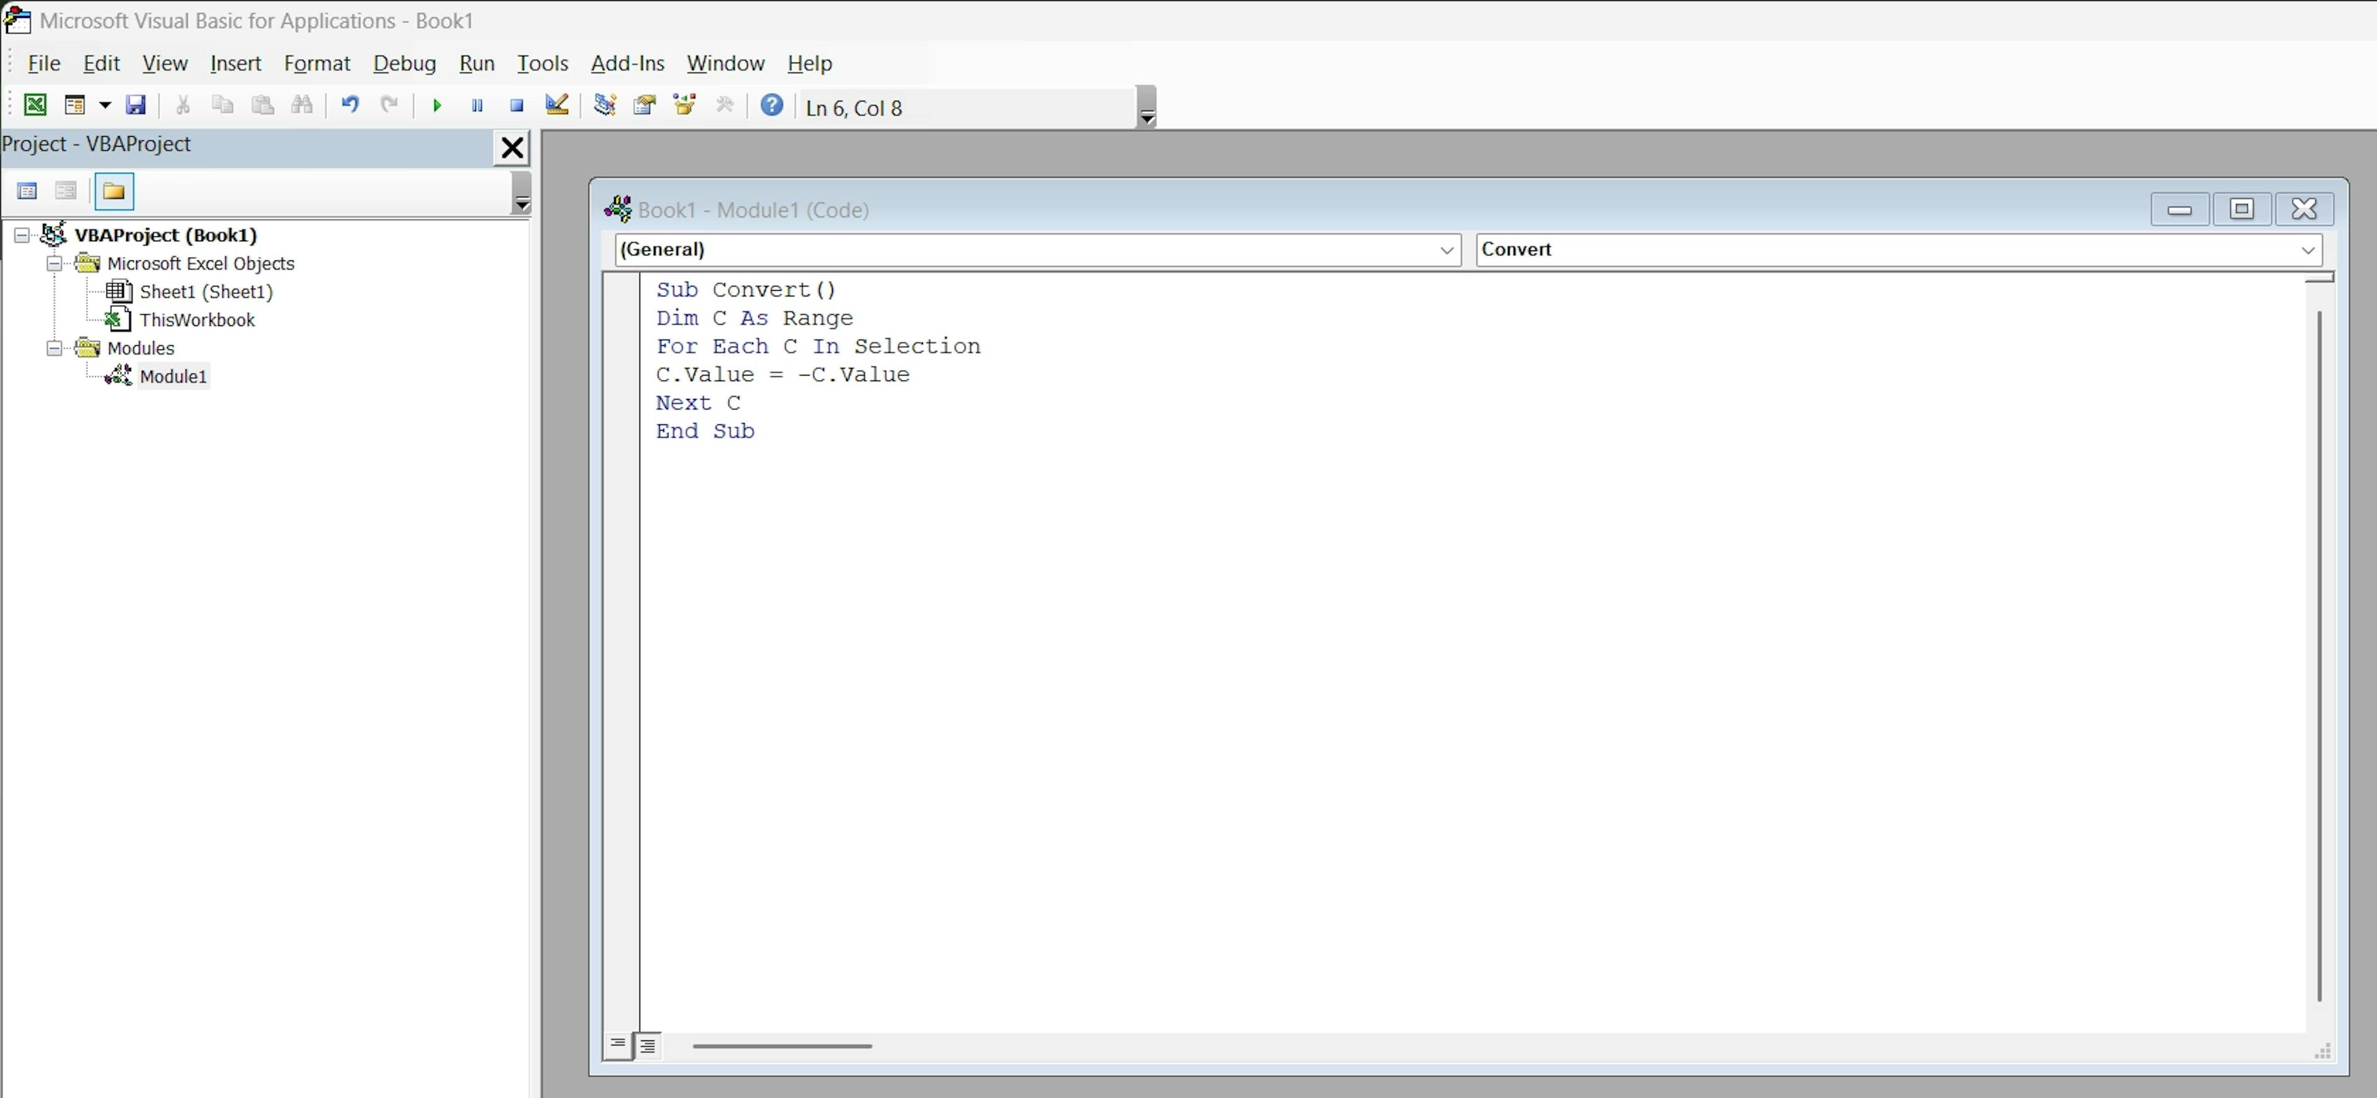The height and width of the screenshot is (1098, 2377).
Task: Click the View Microsoft Excel icon
Action: (x=35, y=105)
